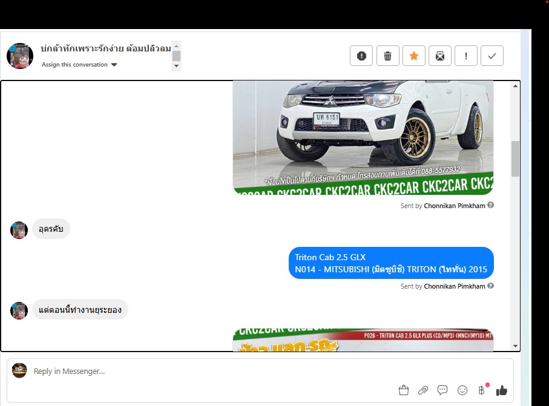Screen dimensions: 549x406
Task: Mark the conversation done with the checkmark
Action: coord(492,56)
